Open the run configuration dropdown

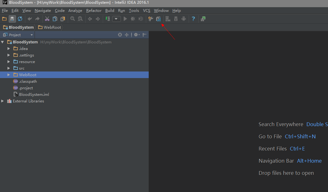click(x=116, y=19)
